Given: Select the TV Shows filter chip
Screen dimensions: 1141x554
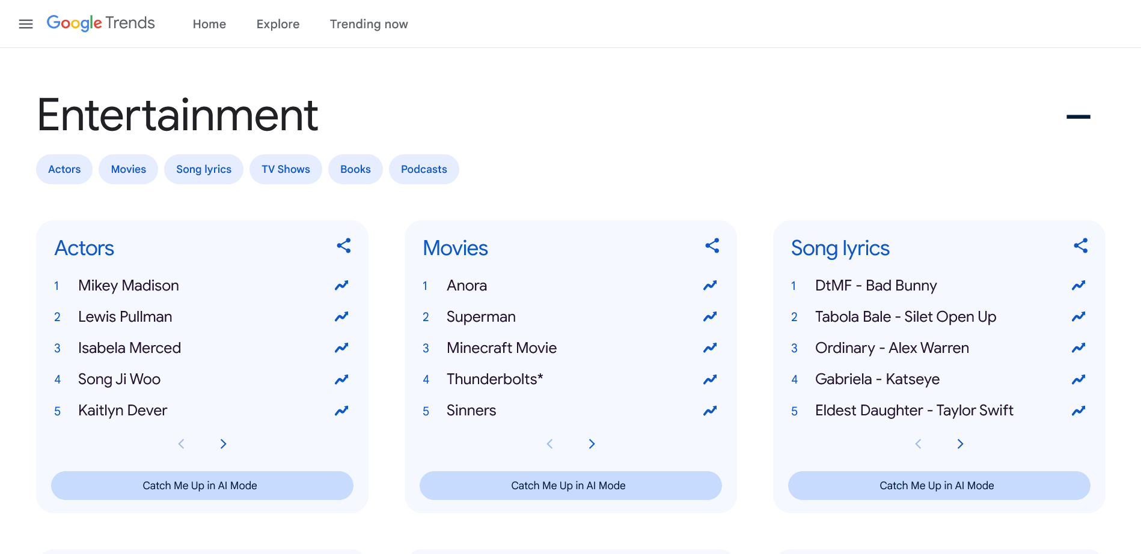Looking at the screenshot, I should coord(286,169).
